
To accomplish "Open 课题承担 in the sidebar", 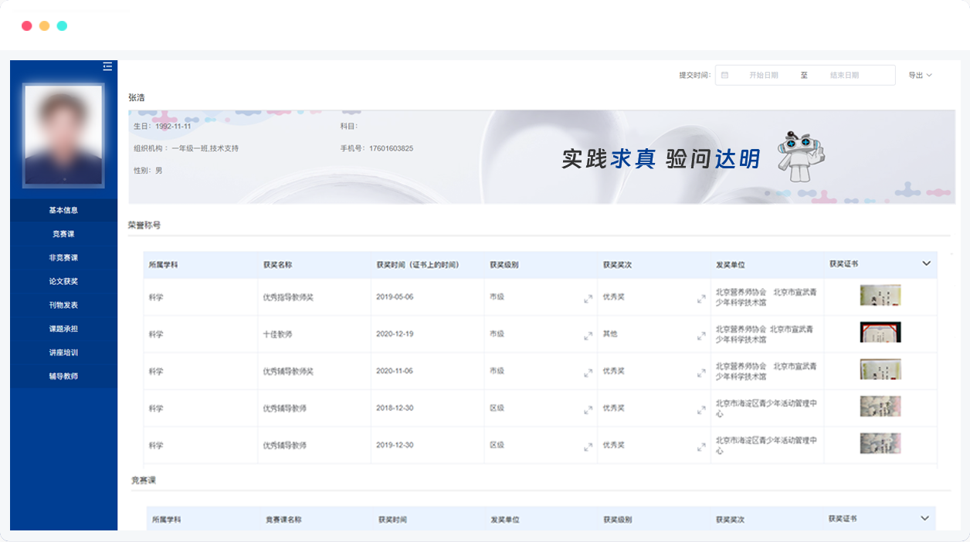I will (x=63, y=329).
